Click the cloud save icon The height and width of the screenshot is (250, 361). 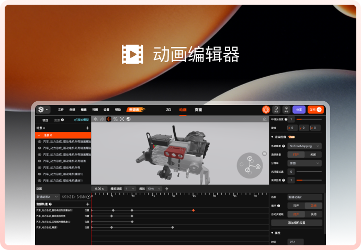click(286, 110)
